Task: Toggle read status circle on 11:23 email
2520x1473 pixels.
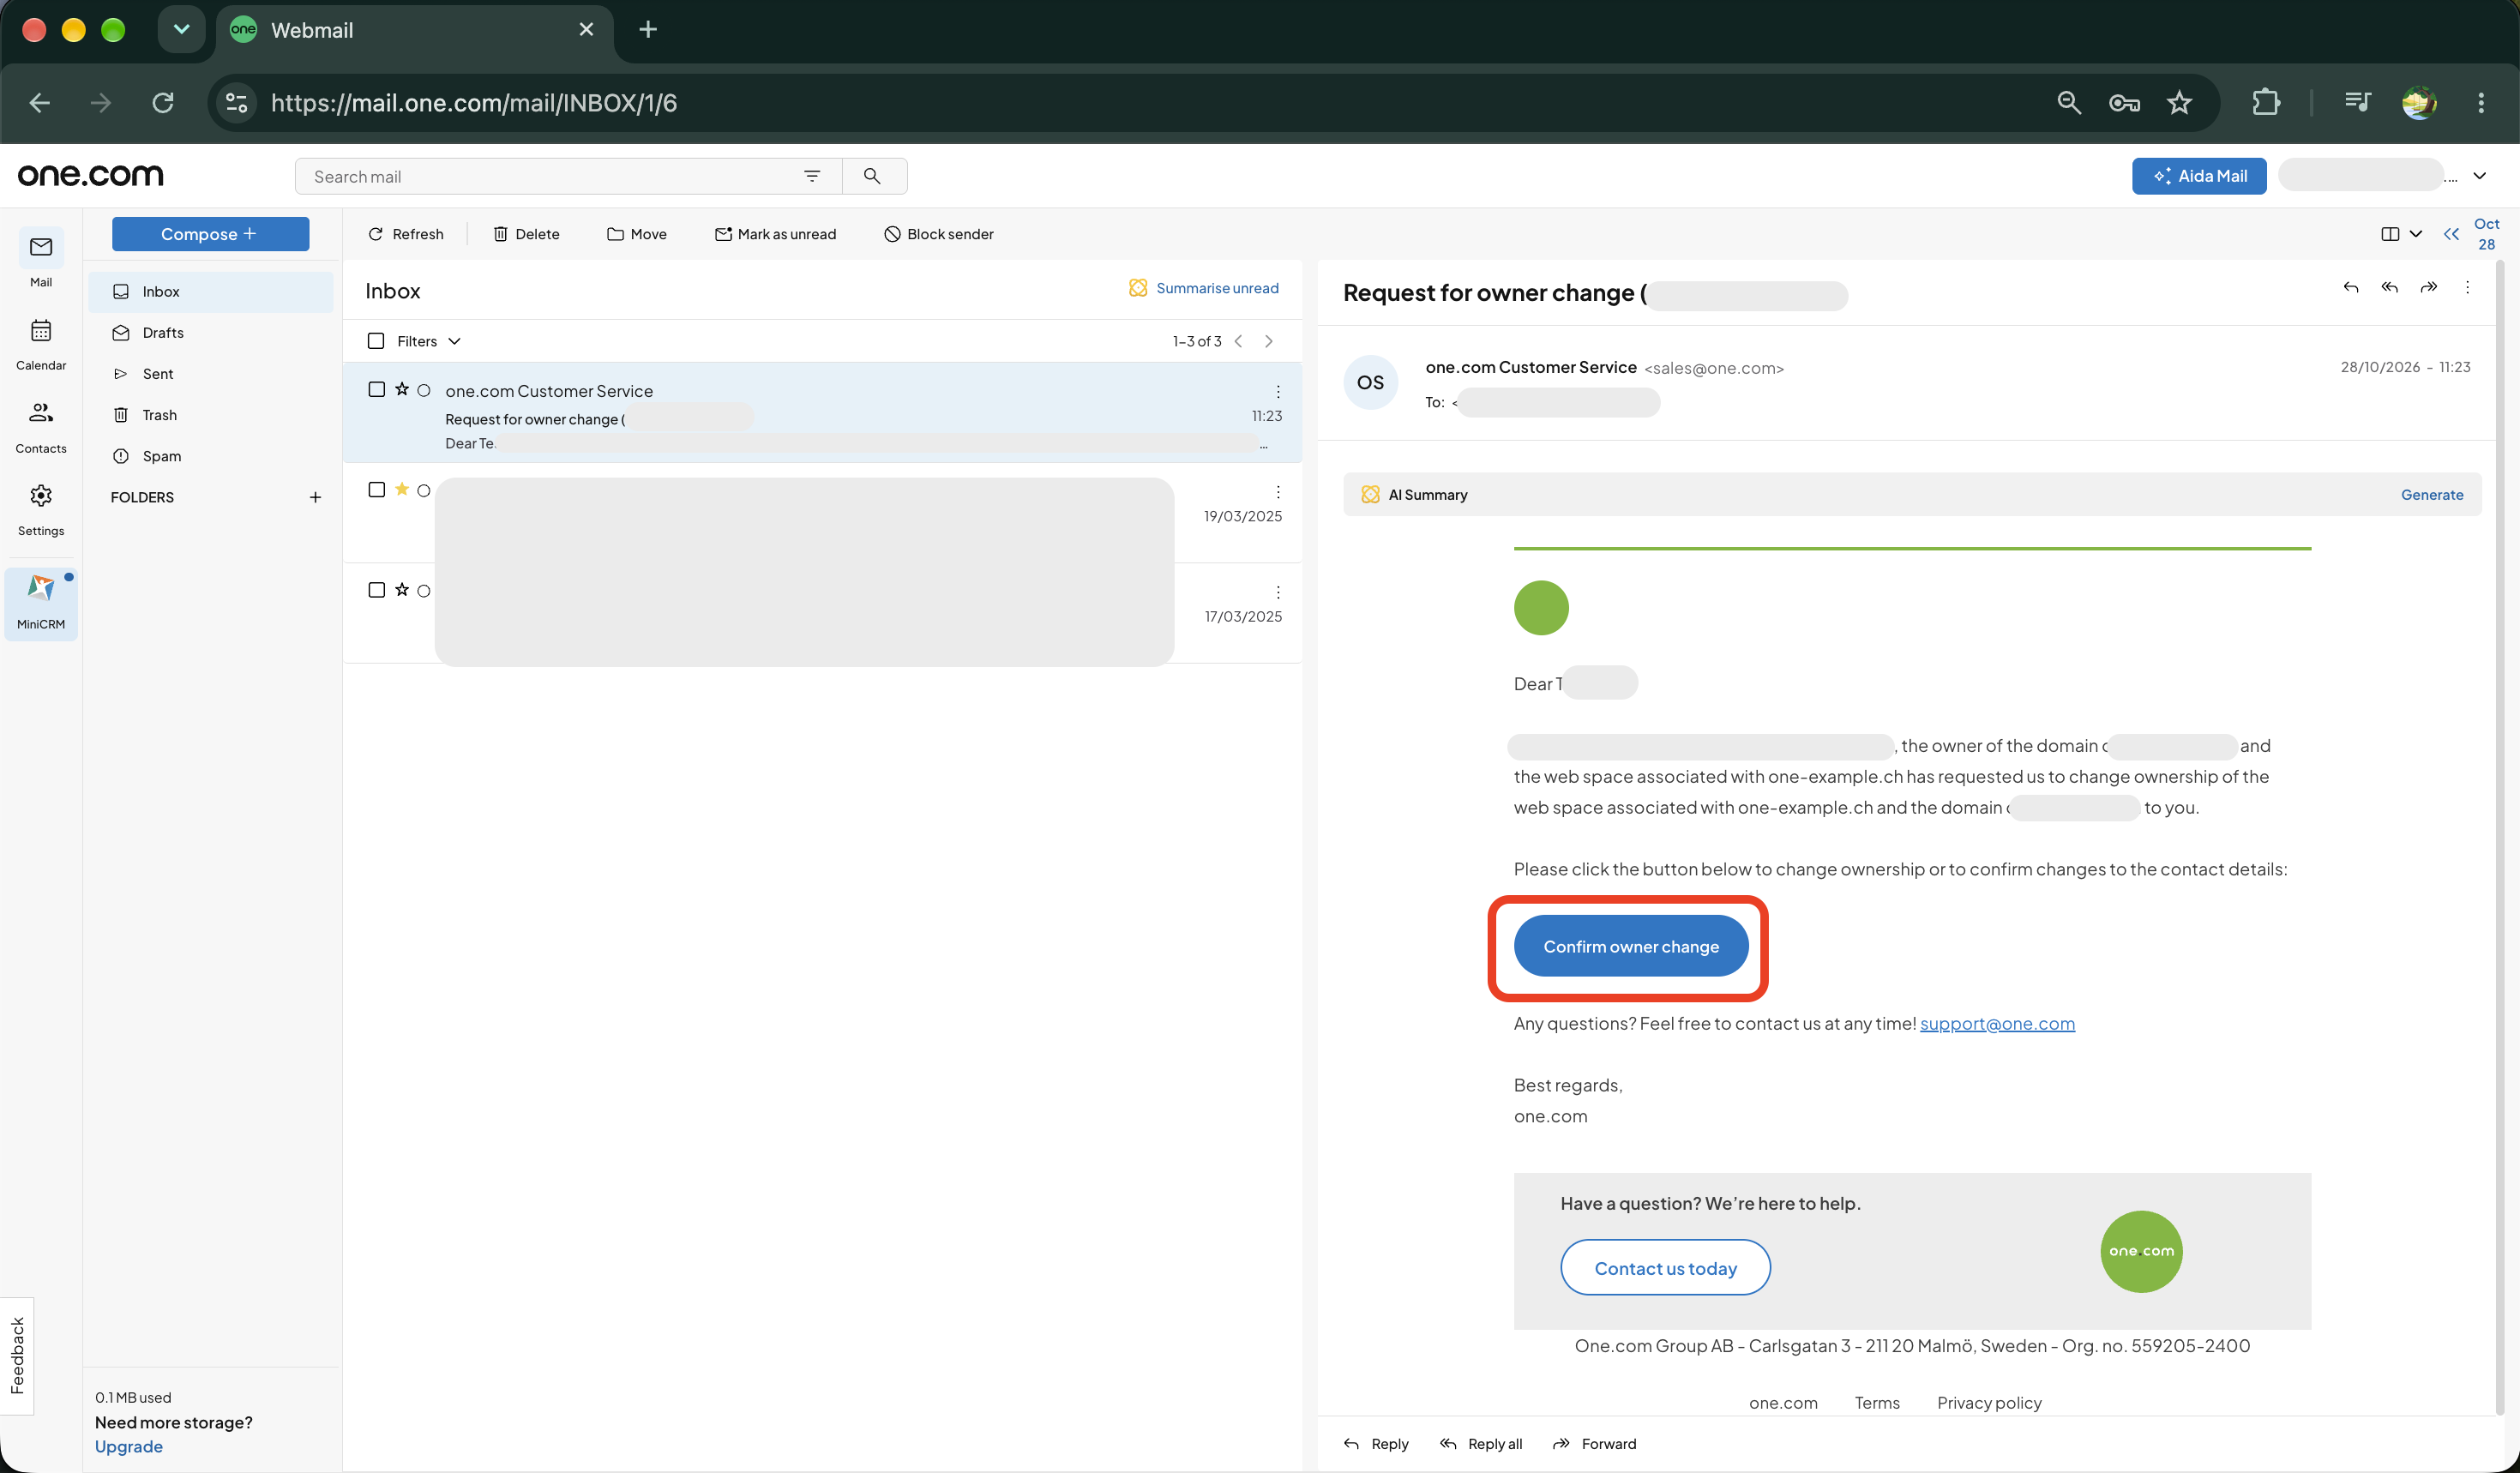Action: click(424, 391)
